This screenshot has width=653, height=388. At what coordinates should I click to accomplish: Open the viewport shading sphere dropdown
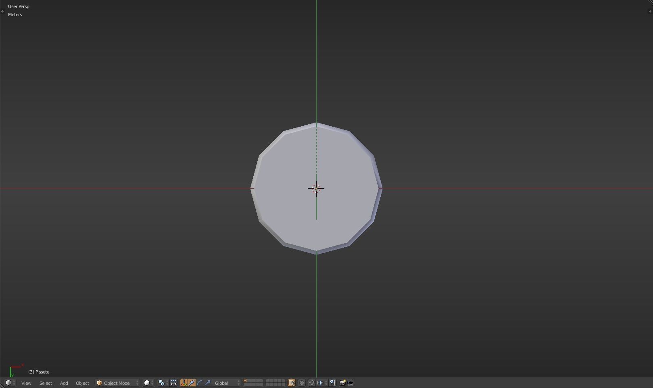point(149,383)
